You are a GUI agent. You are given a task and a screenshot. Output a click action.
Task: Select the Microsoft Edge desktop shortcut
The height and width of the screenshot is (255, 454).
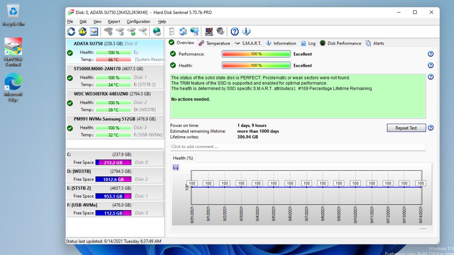(13, 88)
